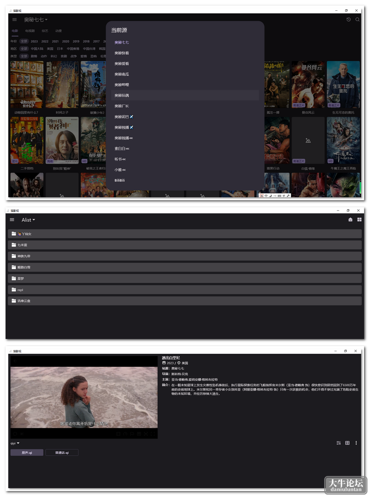Switch Alist to grid view icon
The height and width of the screenshot is (497, 370).
[359, 220]
